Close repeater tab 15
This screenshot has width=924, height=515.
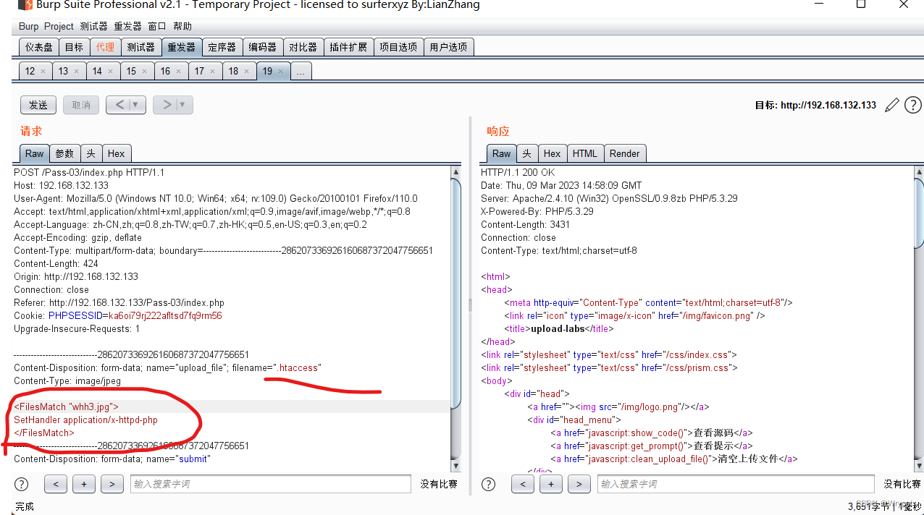(x=145, y=71)
